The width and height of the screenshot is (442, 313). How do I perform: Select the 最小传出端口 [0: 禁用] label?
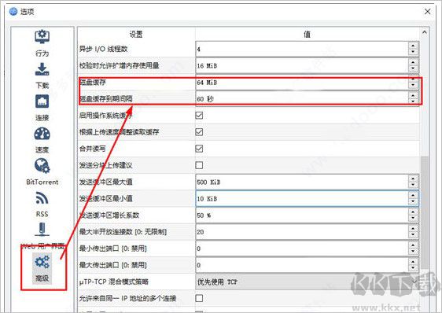[112, 249]
